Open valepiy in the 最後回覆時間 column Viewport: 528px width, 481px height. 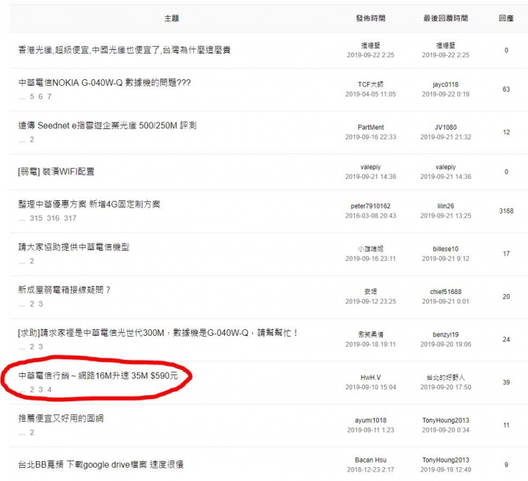[446, 167]
